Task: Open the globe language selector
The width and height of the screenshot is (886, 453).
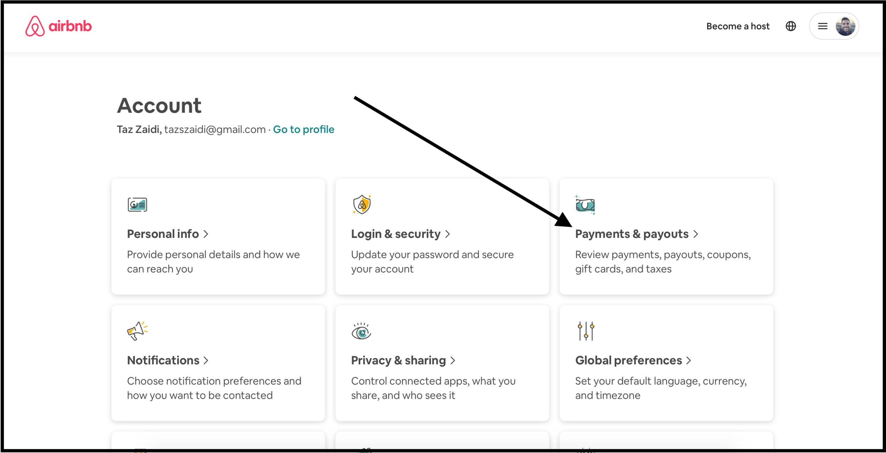Action: click(791, 26)
